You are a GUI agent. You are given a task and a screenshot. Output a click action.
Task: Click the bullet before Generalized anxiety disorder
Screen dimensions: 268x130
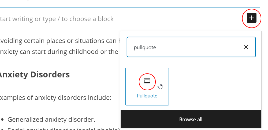coord(2,120)
